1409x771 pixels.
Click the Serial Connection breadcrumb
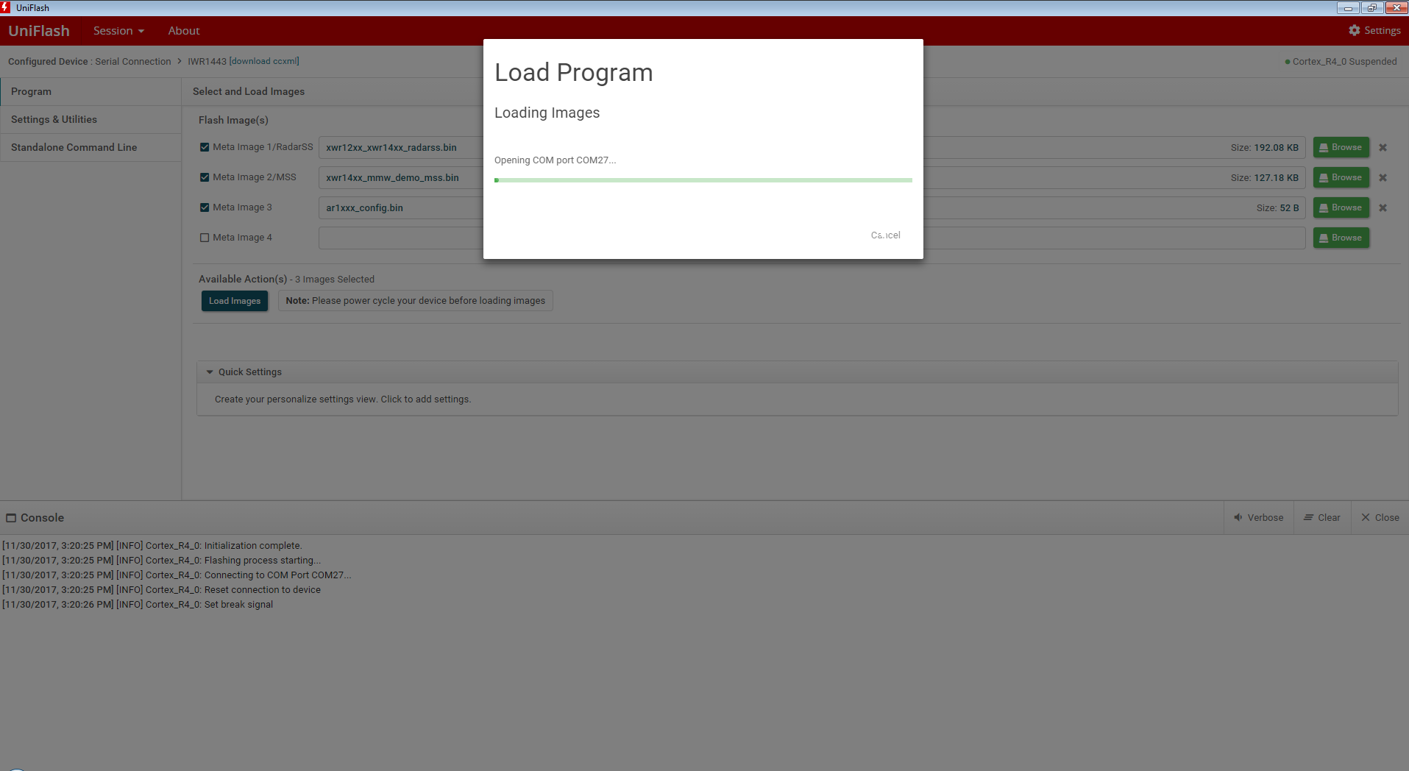132,61
